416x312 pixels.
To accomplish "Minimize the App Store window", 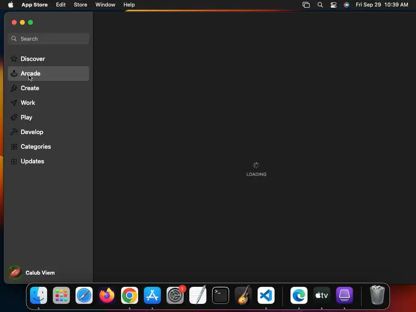I will point(22,22).
